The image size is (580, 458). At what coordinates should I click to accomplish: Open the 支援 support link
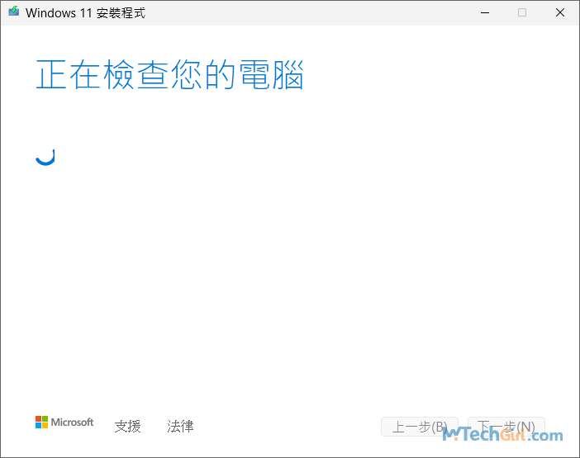pos(127,427)
